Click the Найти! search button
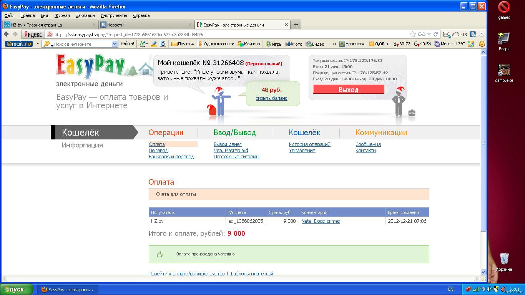This screenshot has width=525, height=295. (x=127, y=44)
